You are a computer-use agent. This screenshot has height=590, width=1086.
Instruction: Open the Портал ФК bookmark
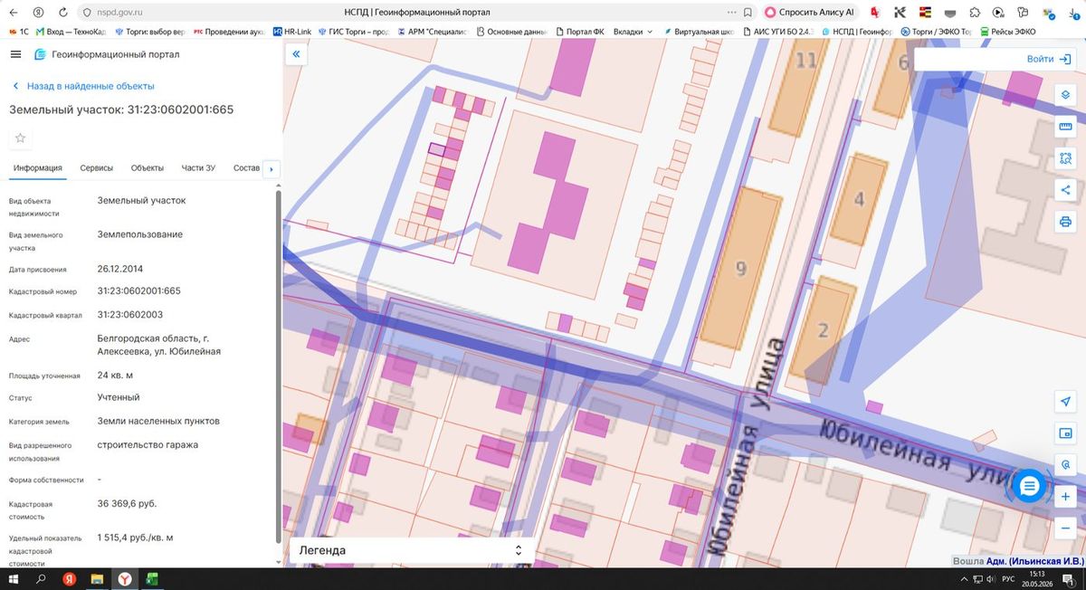[x=579, y=32]
